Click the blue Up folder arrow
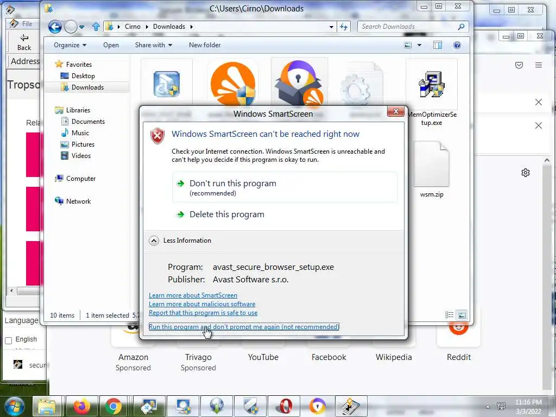 [x=96, y=27]
